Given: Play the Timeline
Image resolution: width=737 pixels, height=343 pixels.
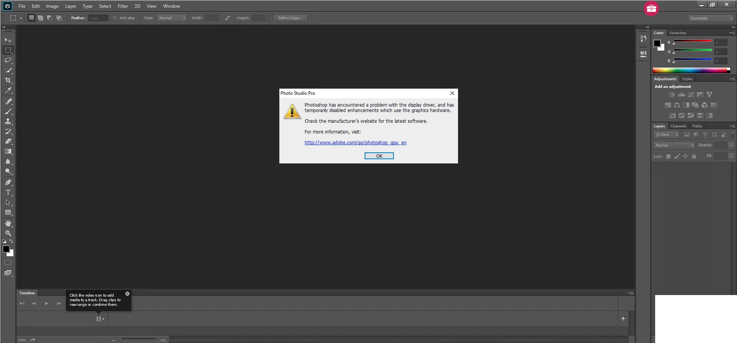Looking at the screenshot, I should click(x=46, y=303).
